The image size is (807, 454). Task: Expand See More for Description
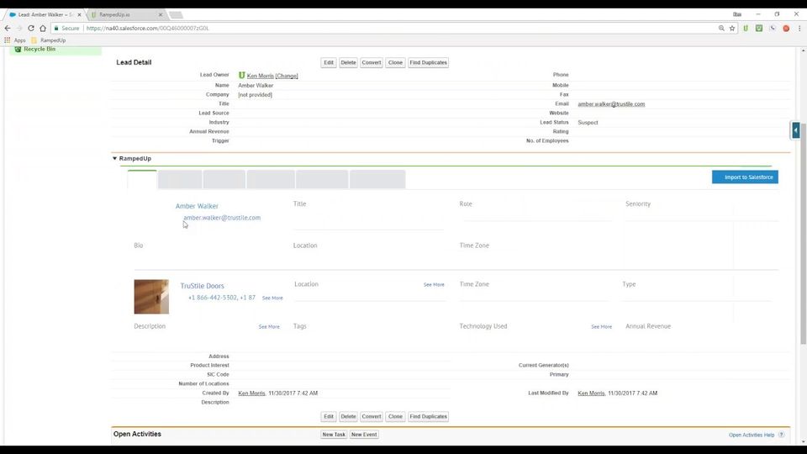[269, 327]
